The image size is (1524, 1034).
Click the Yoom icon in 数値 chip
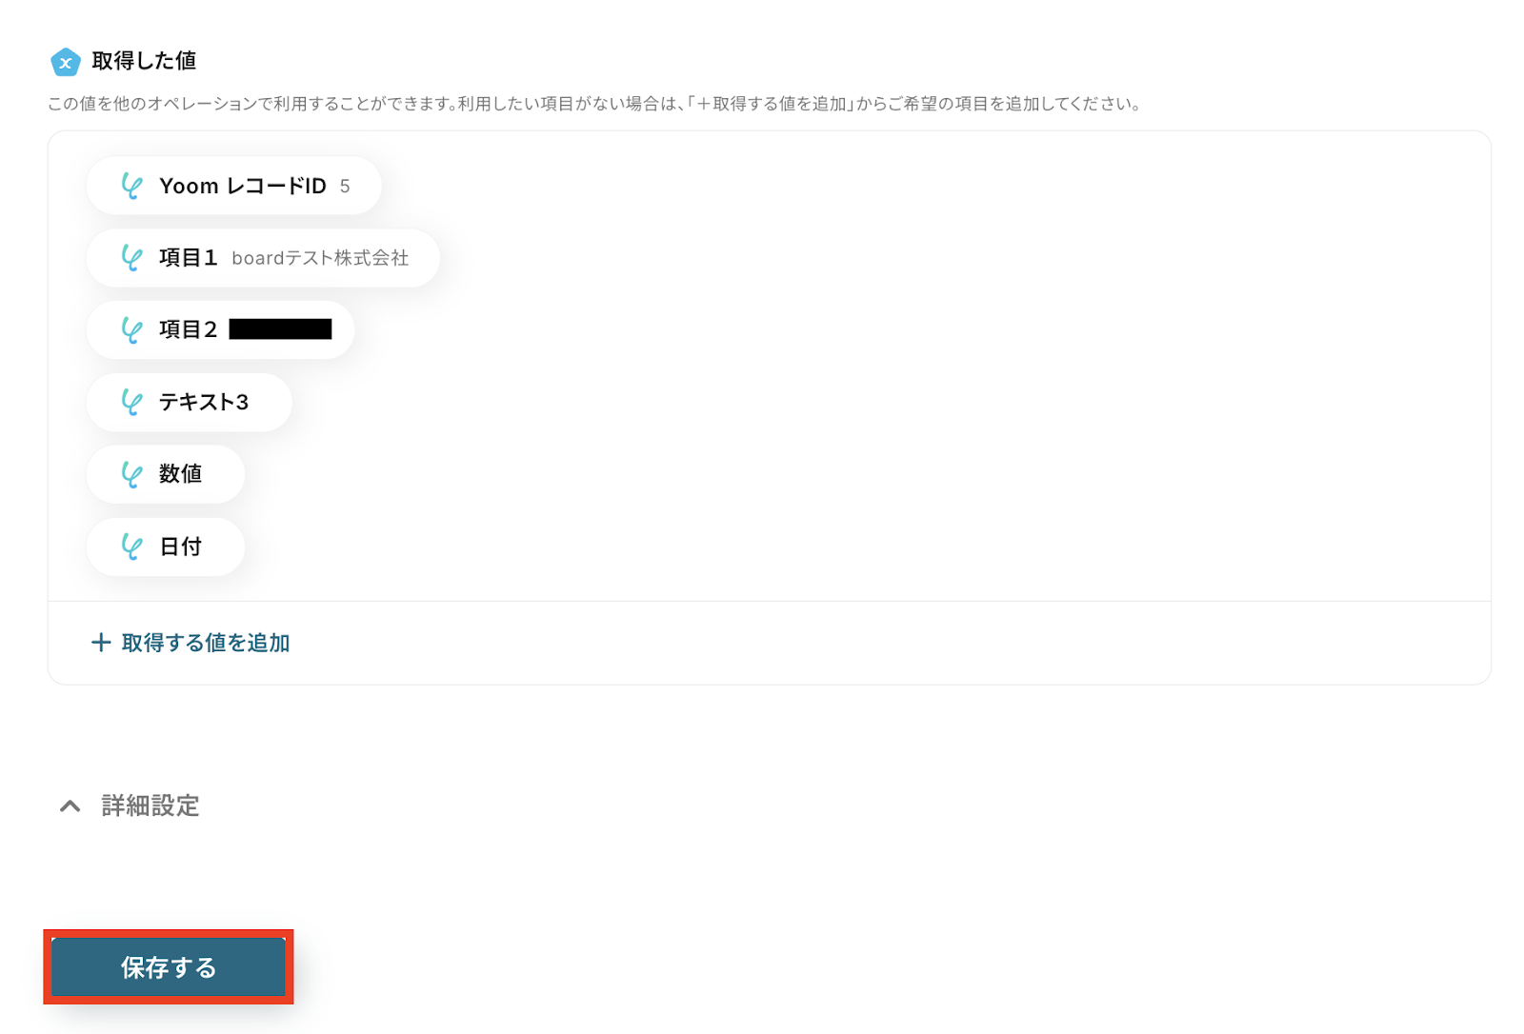coord(131,474)
